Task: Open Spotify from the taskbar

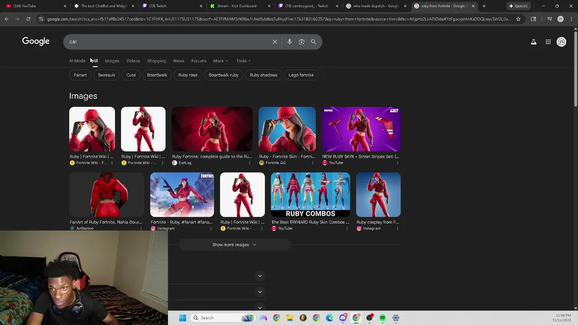Action: click(x=382, y=318)
